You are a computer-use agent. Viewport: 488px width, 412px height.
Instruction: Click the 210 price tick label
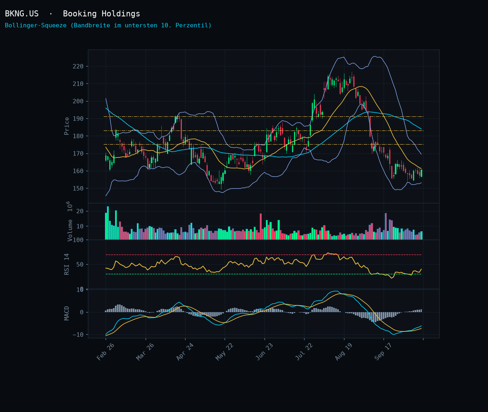click(78, 84)
